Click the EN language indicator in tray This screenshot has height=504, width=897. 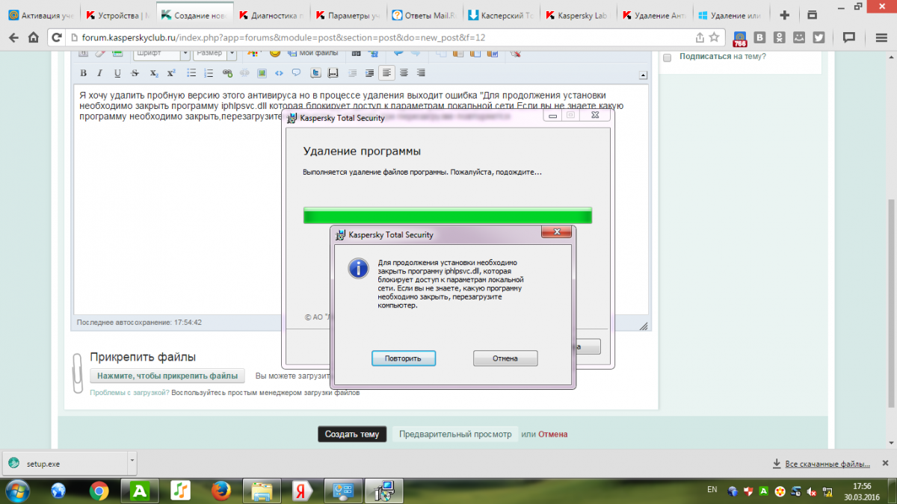[x=712, y=489]
